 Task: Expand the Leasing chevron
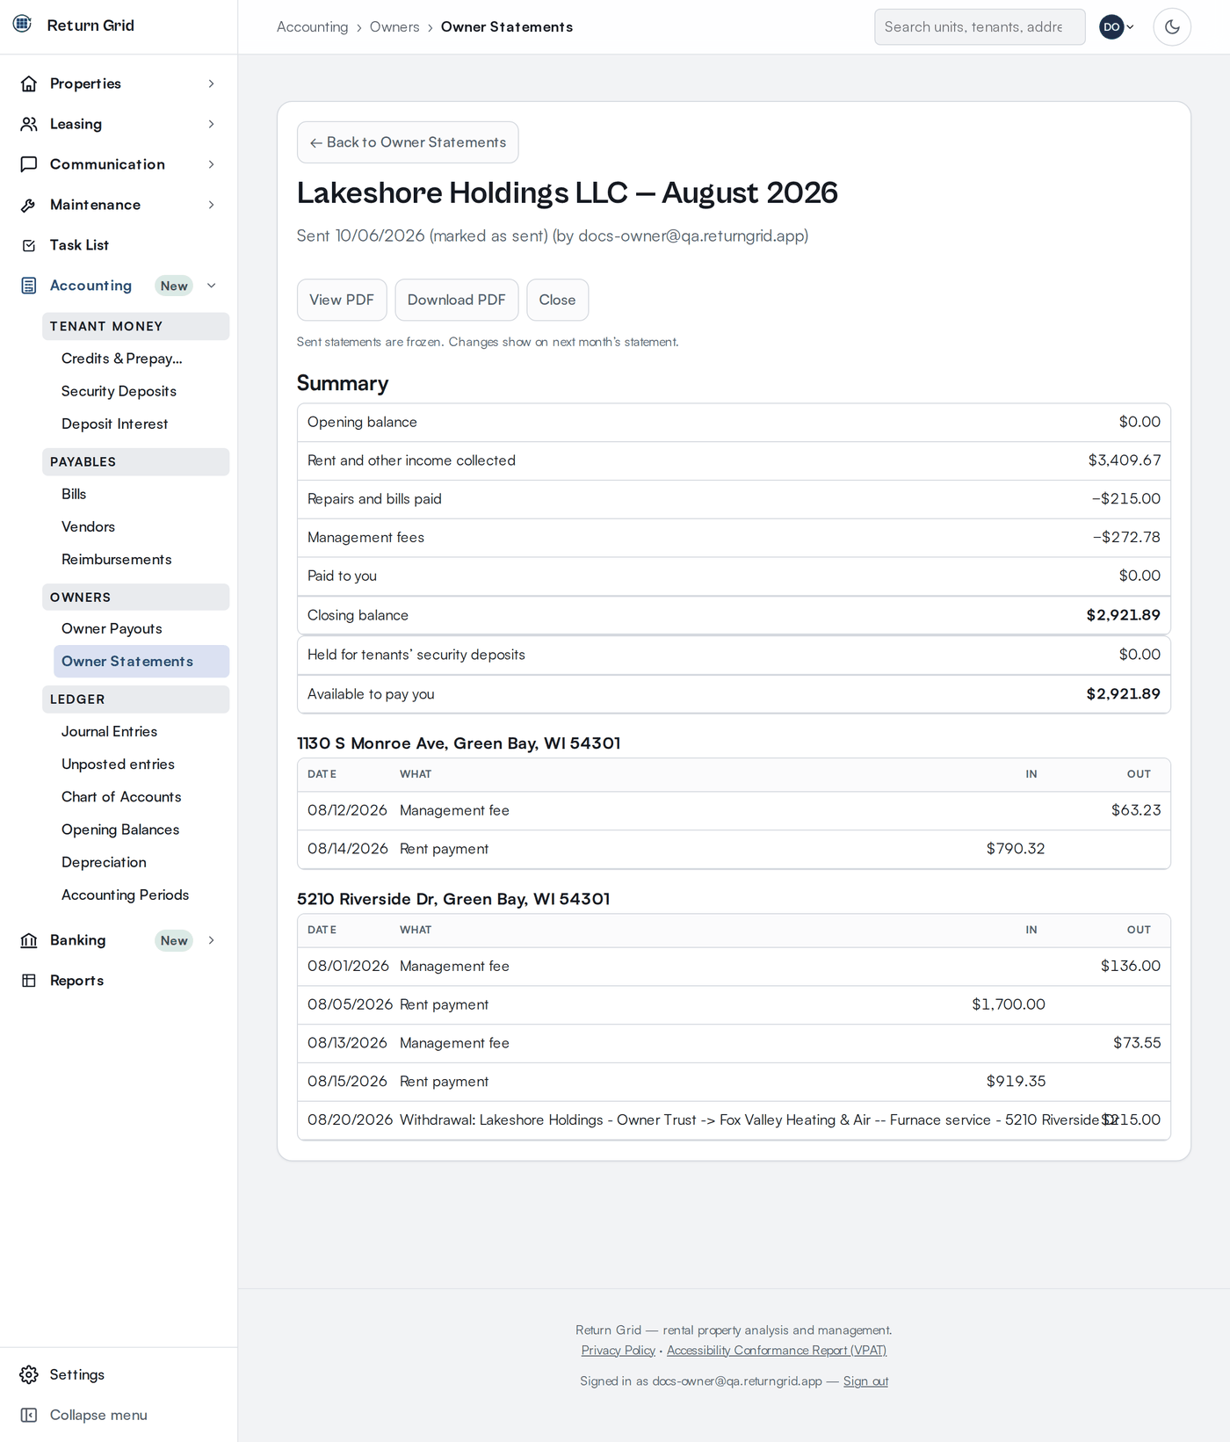(212, 124)
